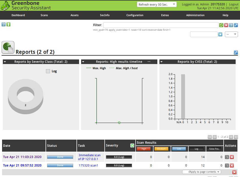Click the bulk delete red X at table bottom
240x177 pixels.
[234, 172]
